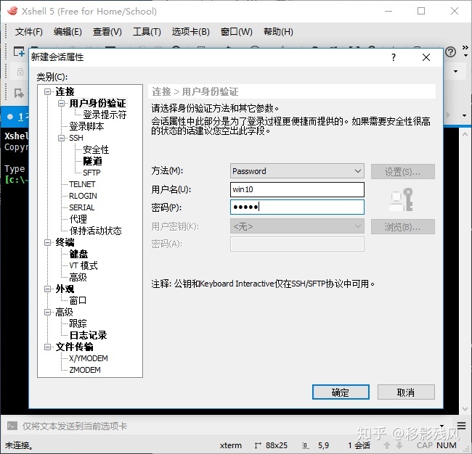Select TELNET in the category tree
This screenshot has width=472, height=454.
coord(82,184)
